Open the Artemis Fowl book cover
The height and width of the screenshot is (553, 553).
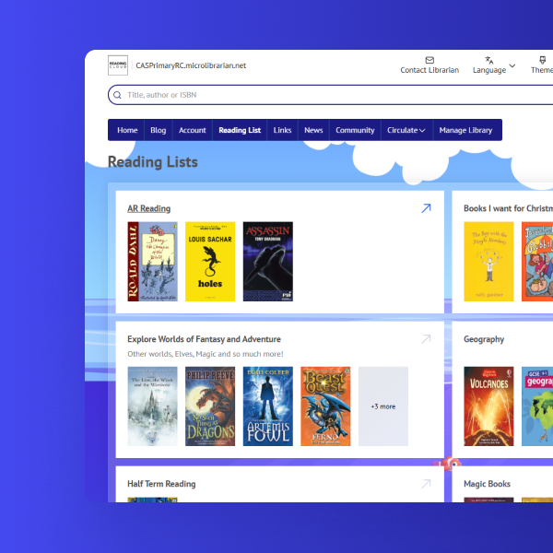pyautogui.click(x=268, y=406)
